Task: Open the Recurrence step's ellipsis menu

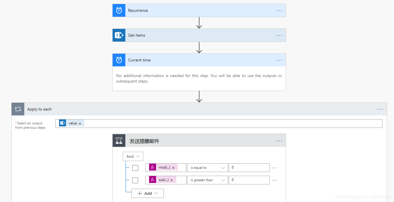Action: pyautogui.click(x=279, y=11)
